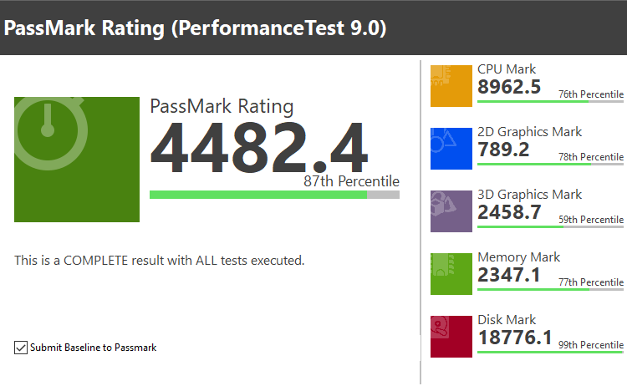Select the 2D score 789.2
The height and width of the screenshot is (386, 627).
coord(503,150)
